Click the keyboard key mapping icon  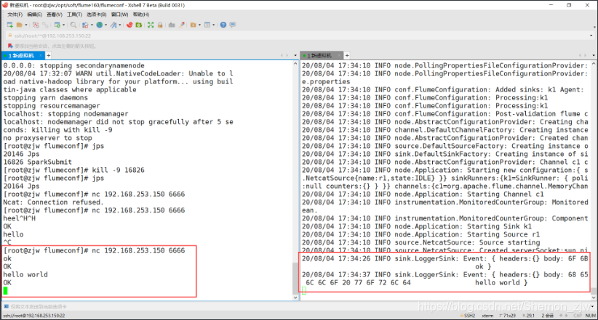coord(172,25)
